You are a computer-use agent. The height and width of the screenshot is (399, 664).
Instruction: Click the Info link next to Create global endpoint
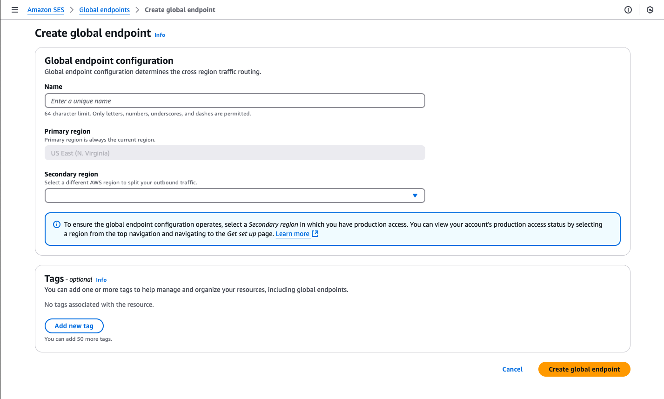[160, 35]
